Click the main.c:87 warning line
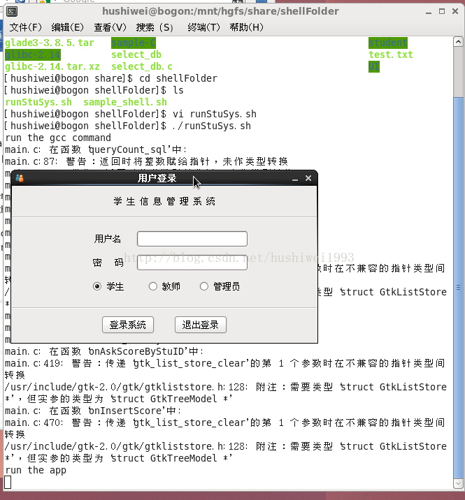This screenshot has height=500, width=465. click(147, 161)
